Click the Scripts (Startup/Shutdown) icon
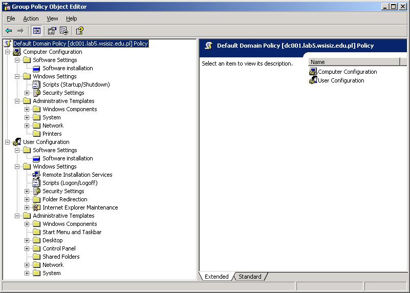The height and width of the screenshot is (293, 410). 36,85
